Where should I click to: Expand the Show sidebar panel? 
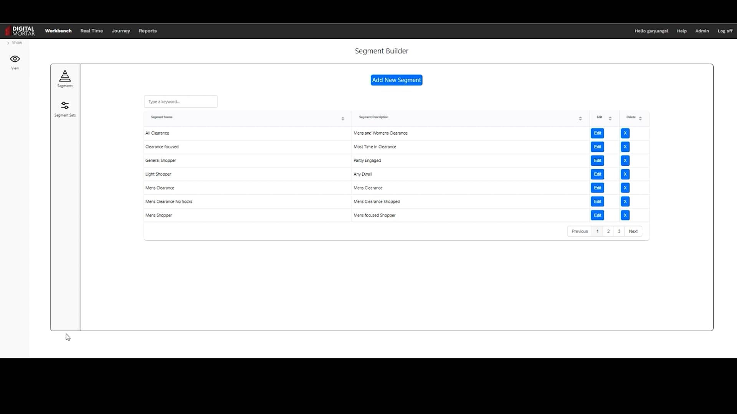[x=14, y=43]
